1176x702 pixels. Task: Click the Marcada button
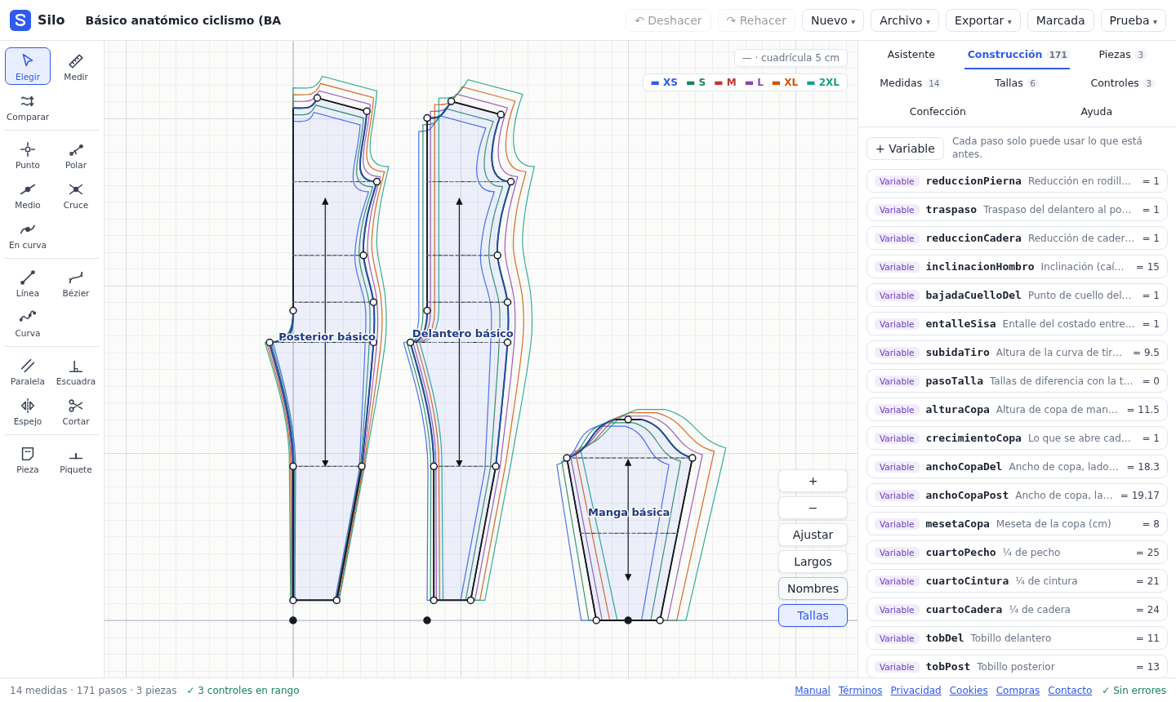(x=1061, y=20)
